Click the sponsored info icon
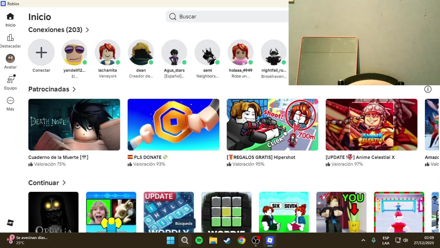Viewport: 440px width, 248px height. (428, 89)
